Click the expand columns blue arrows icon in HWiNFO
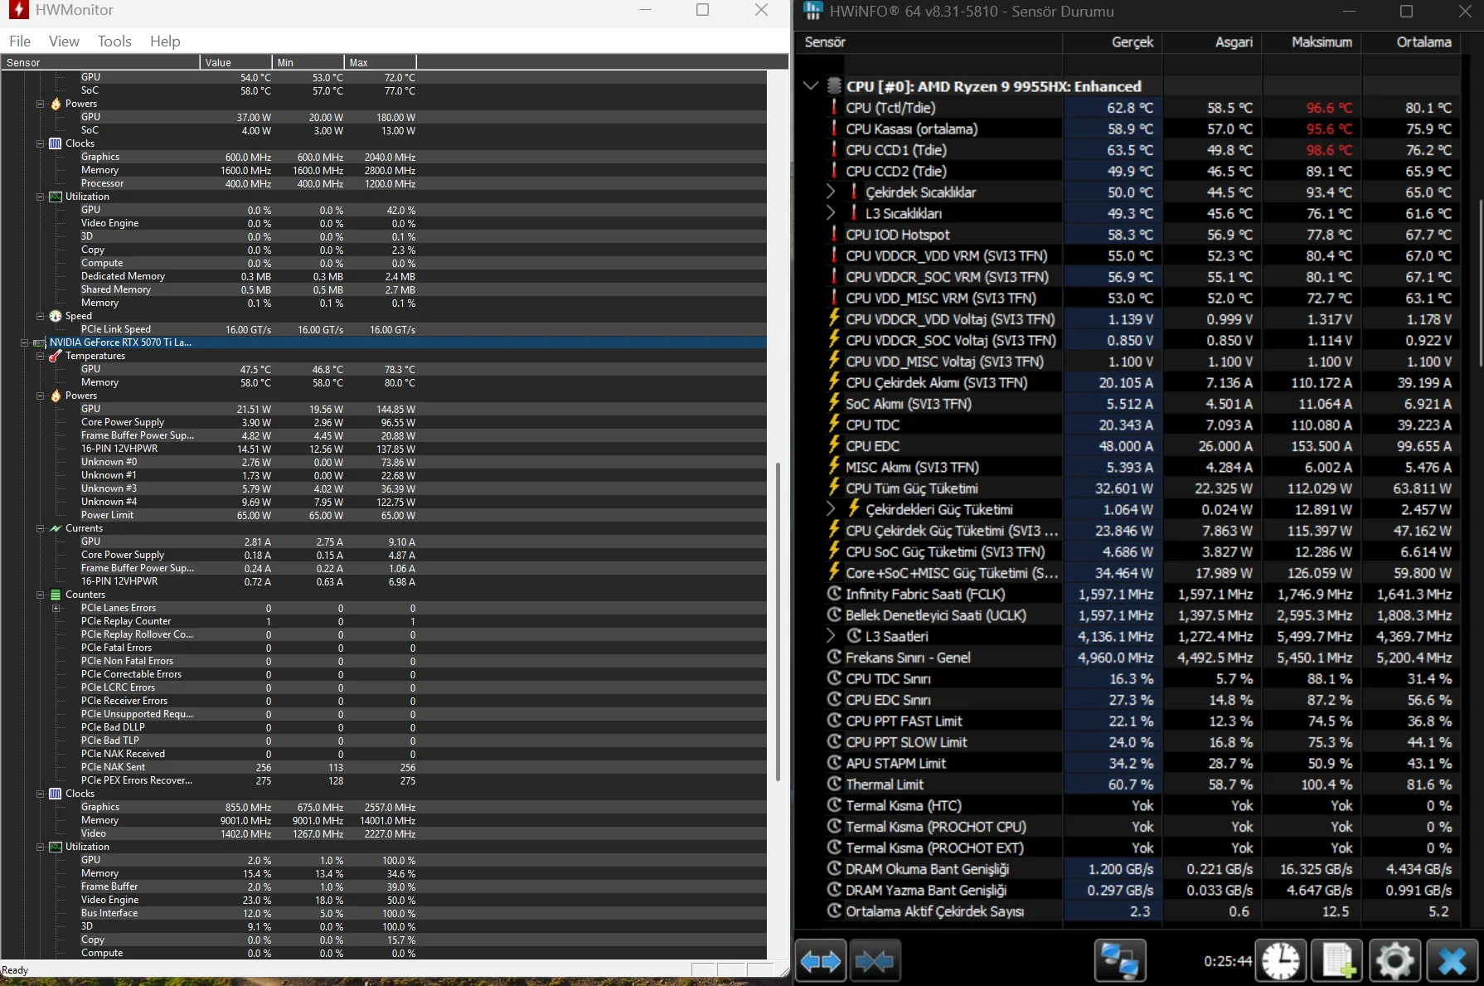The image size is (1484, 986). point(821,961)
